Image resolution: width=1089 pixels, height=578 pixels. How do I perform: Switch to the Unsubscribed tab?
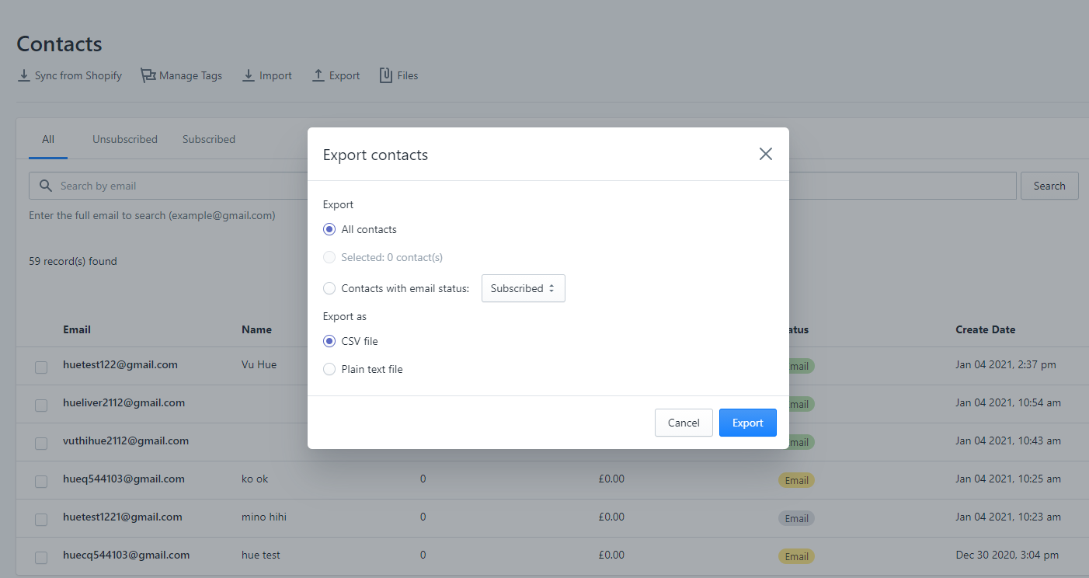click(125, 140)
